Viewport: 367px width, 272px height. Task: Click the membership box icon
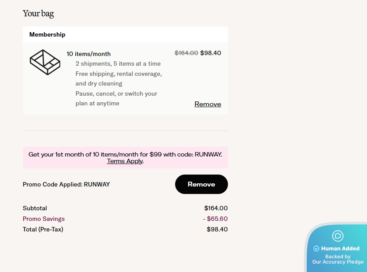tap(44, 62)
